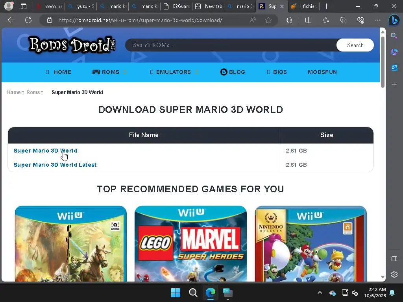The image size is (403, 302).
Task: Focus the Search ROMs input field
Action: 231,45
